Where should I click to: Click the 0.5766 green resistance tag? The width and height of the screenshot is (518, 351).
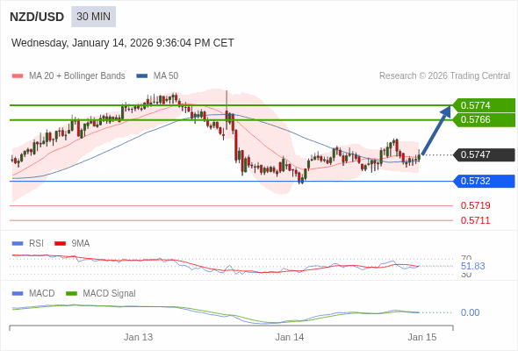click(x=484, y=119)
